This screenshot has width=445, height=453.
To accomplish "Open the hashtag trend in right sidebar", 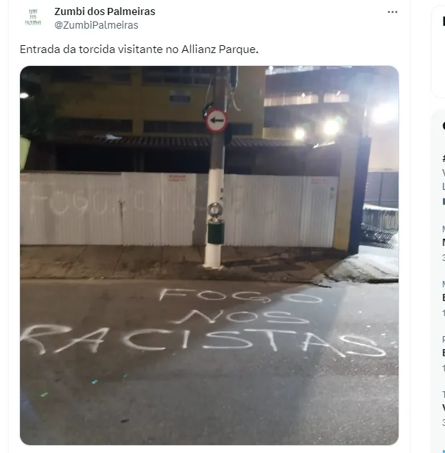I will pos(444,158).
